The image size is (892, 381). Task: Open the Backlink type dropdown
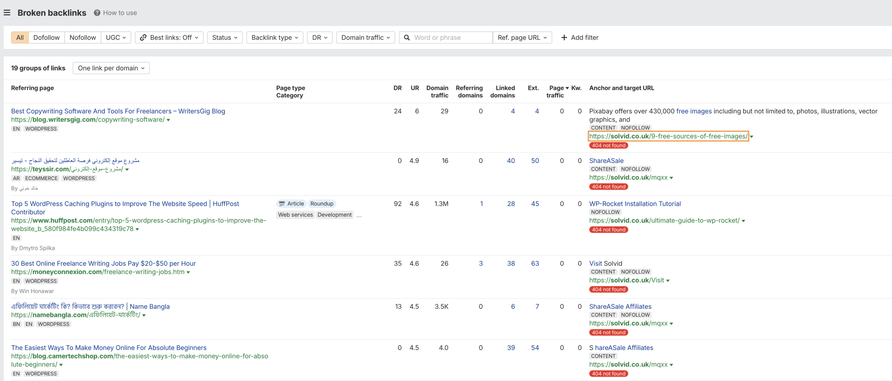tap(275, 37)
